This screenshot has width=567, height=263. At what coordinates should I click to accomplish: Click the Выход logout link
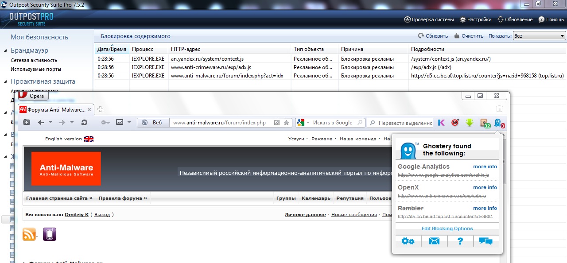click(x=102, y=214)
